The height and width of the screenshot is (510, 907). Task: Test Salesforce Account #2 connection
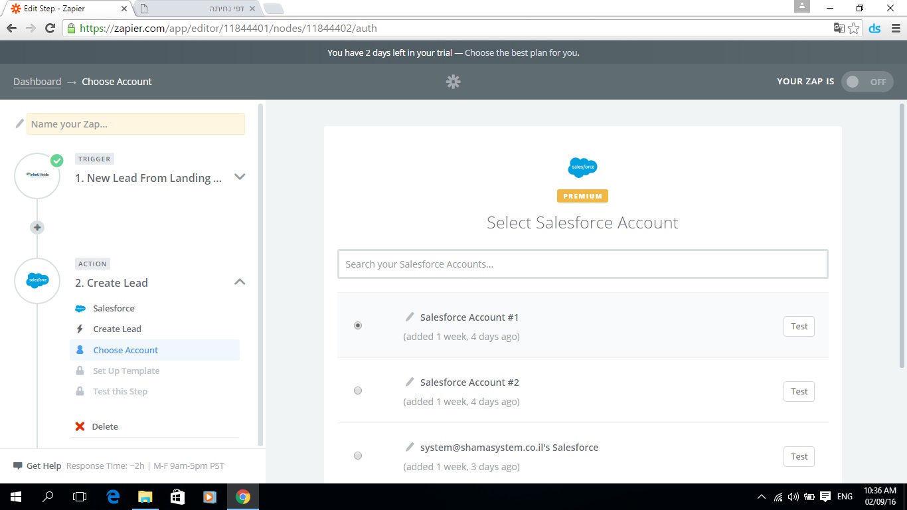pos(799,391)
